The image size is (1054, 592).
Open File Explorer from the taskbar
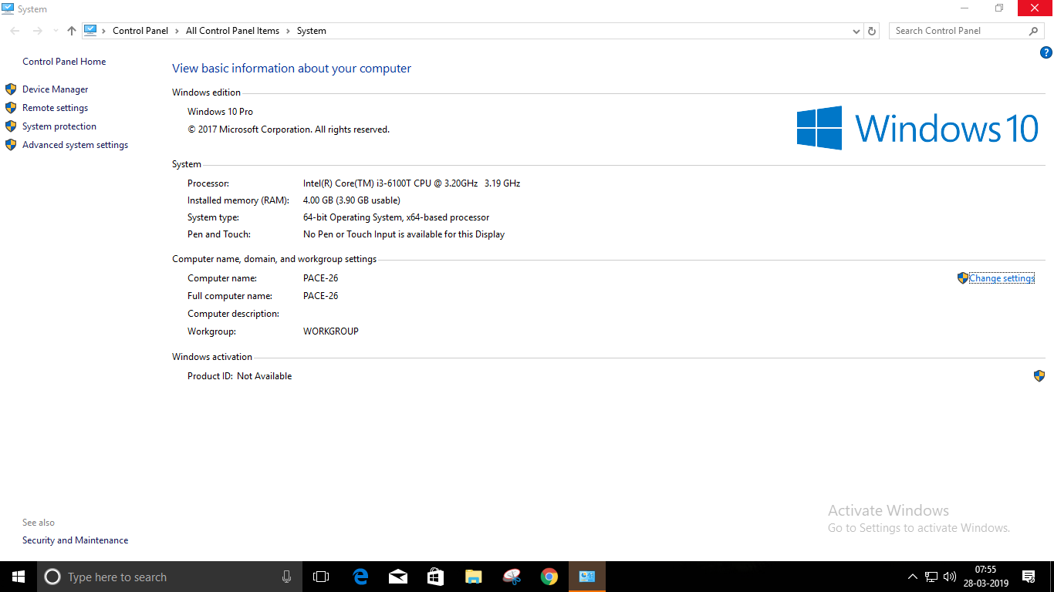tap(474, 577)
